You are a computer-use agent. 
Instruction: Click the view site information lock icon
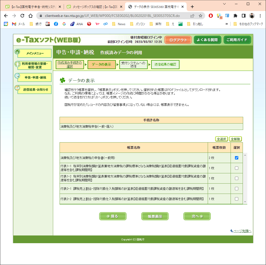41,16
